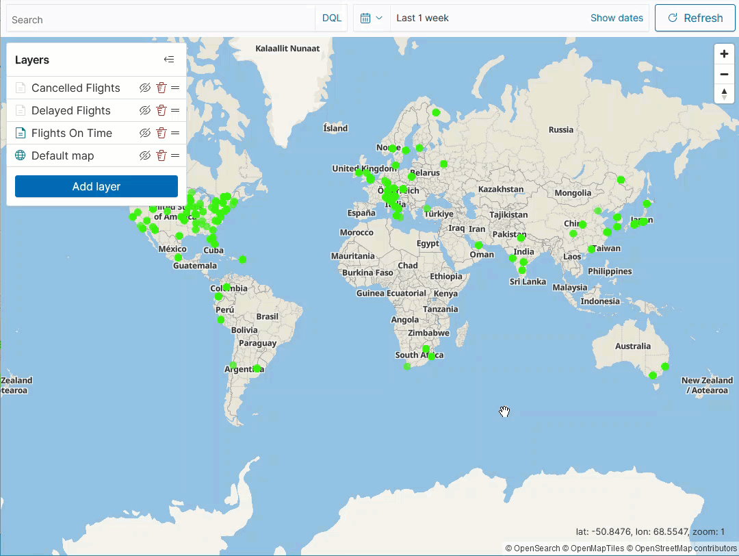Click the Philippines map label
Image resolution: width=739 pixels, height=556 pixels.
coord(610,271)
